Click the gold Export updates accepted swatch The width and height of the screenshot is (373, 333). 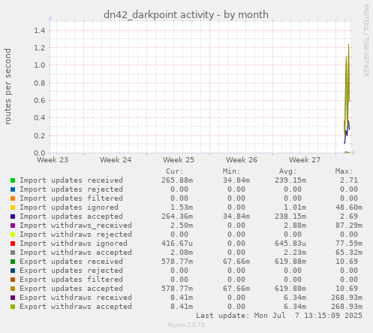click(13, 289)
